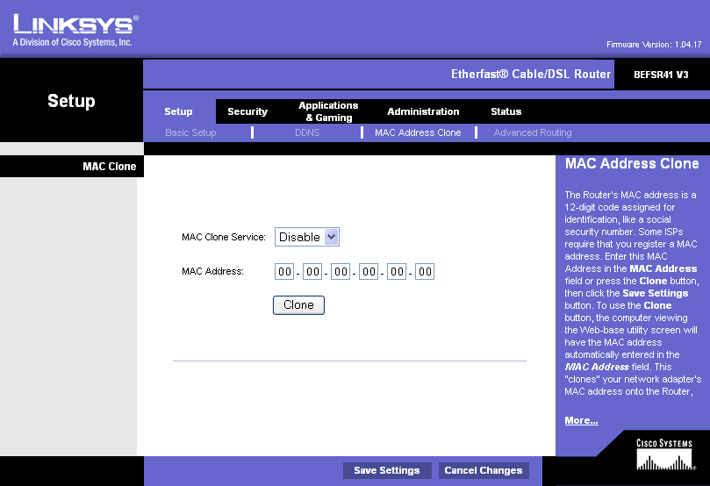The width and height of the screenshot is (710, 486).
Task: Click the 'Etherfast® Cable/DSL Router' title
Action: (531, 75)
